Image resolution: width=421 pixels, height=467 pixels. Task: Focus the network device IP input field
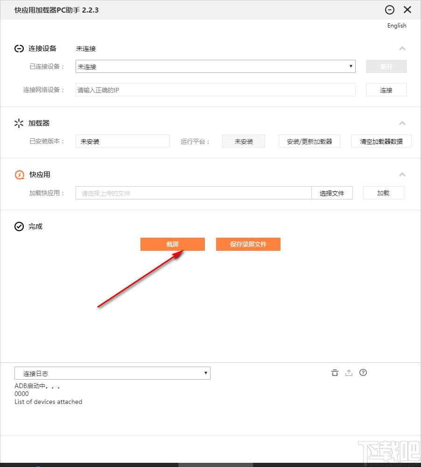click(x=215, y=90)
